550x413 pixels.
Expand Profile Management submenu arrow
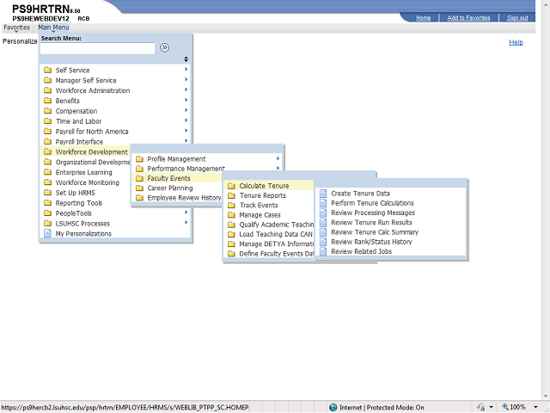[278, 158]
